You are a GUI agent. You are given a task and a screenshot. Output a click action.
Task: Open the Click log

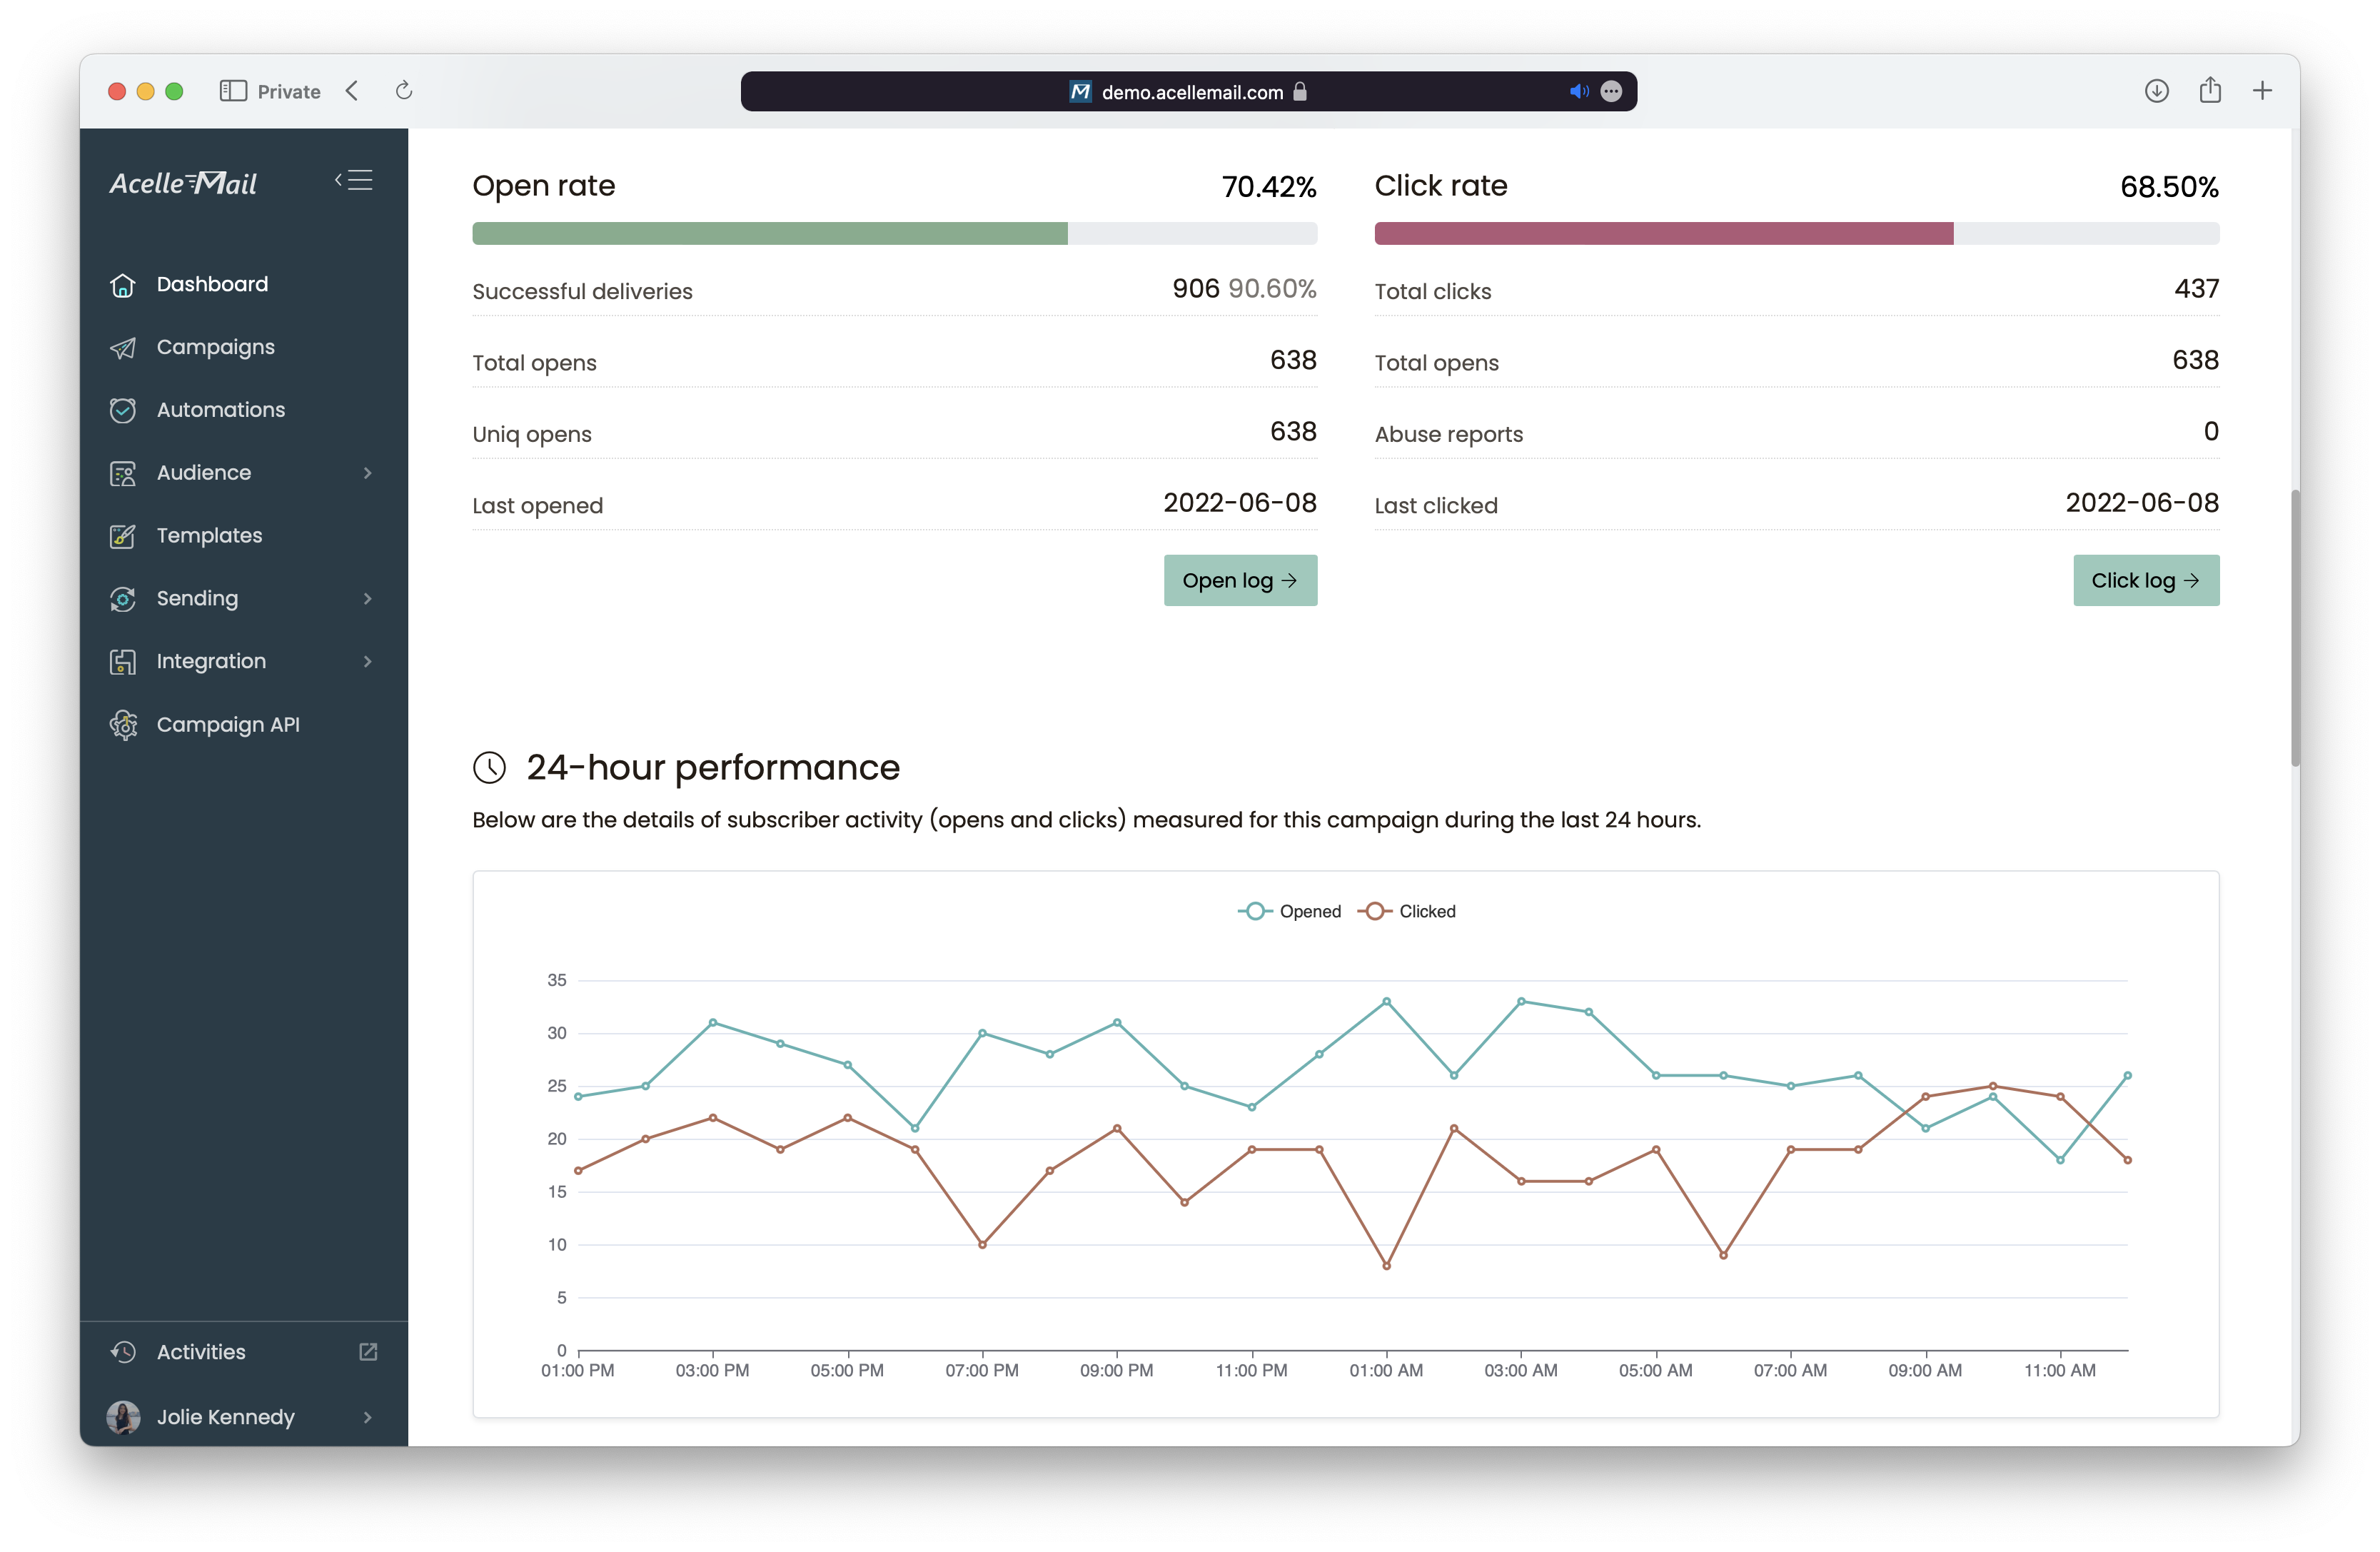[2145, 580]
